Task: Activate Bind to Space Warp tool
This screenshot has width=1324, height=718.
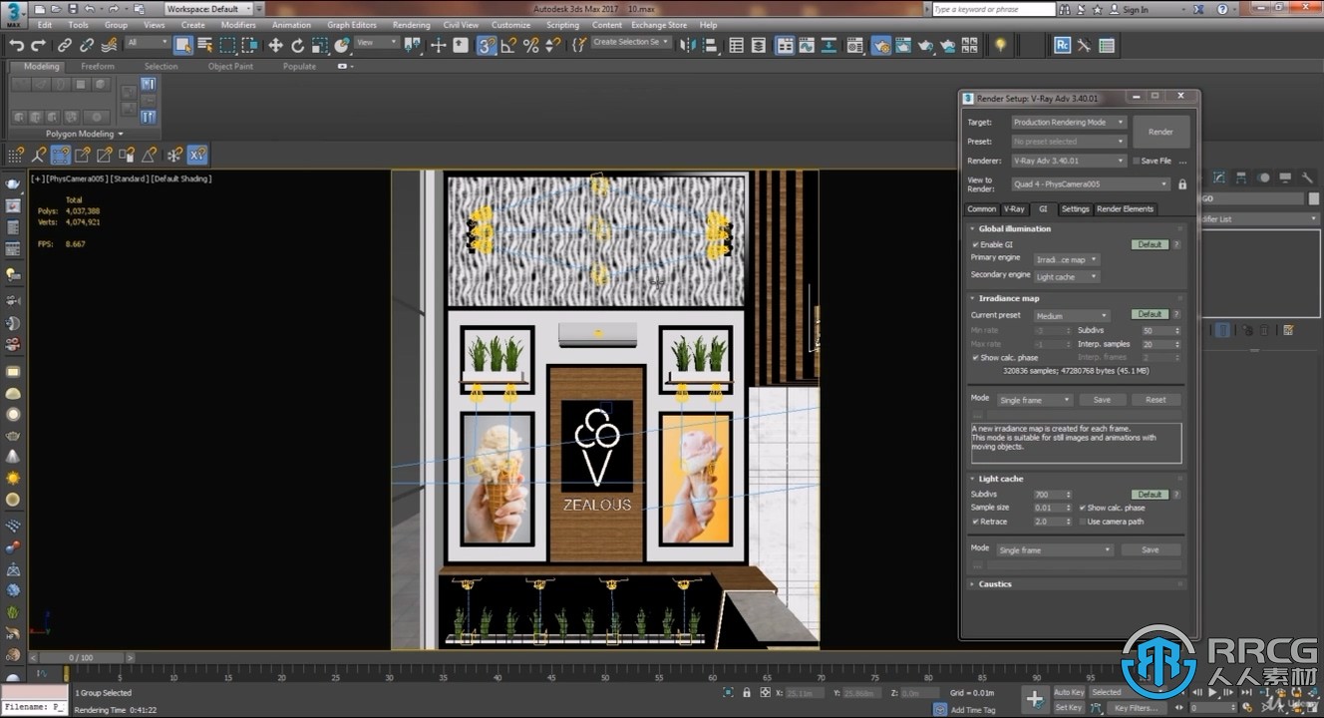Action: coord(109,45)
